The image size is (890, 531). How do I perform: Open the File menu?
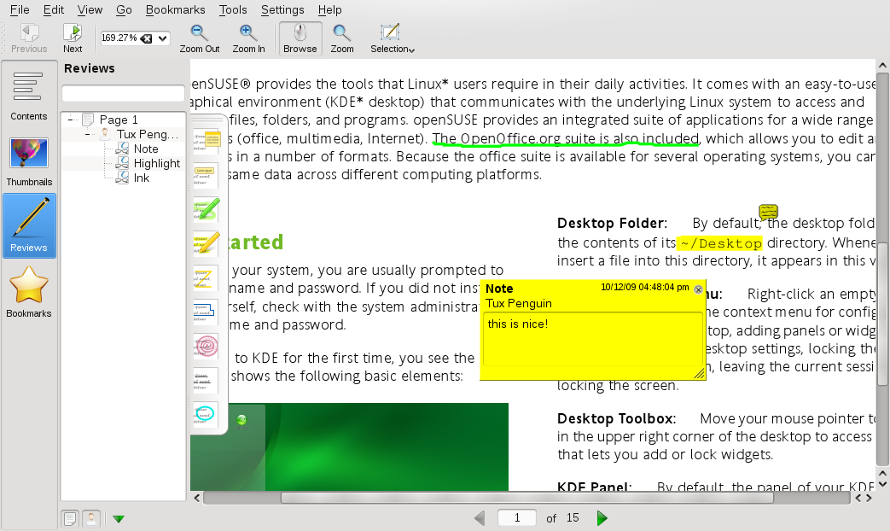coord(20,9)
